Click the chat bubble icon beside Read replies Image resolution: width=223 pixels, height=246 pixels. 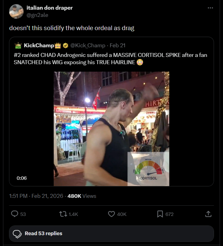17,234
